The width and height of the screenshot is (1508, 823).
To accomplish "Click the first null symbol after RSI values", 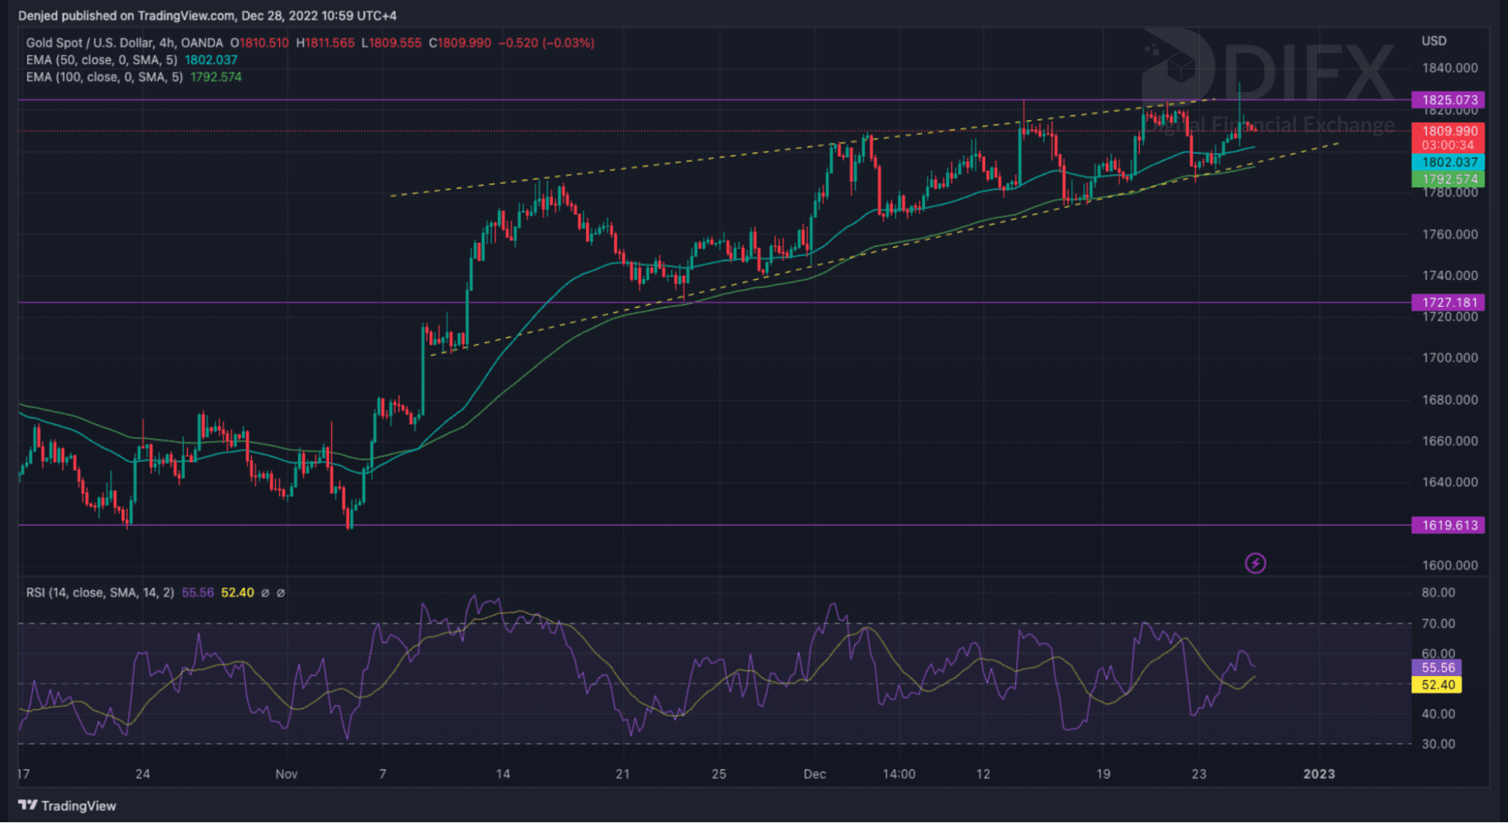I will click(265, 593).
